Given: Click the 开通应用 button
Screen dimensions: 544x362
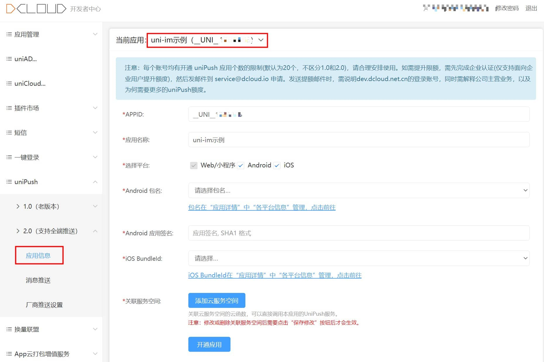Looking at the screenshot, I should (x=209, y=344).
